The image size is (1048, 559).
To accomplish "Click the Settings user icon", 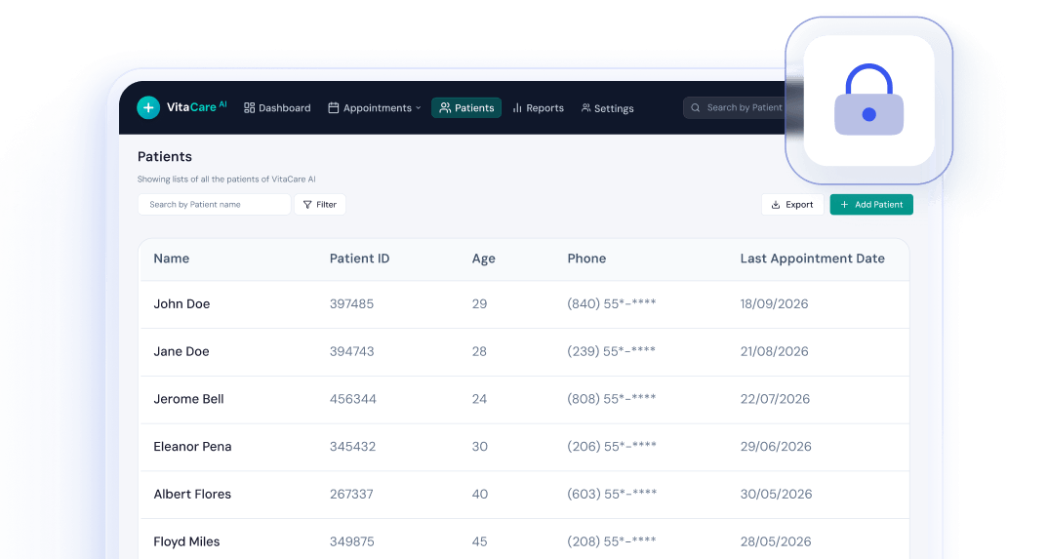I will point(585,107).
